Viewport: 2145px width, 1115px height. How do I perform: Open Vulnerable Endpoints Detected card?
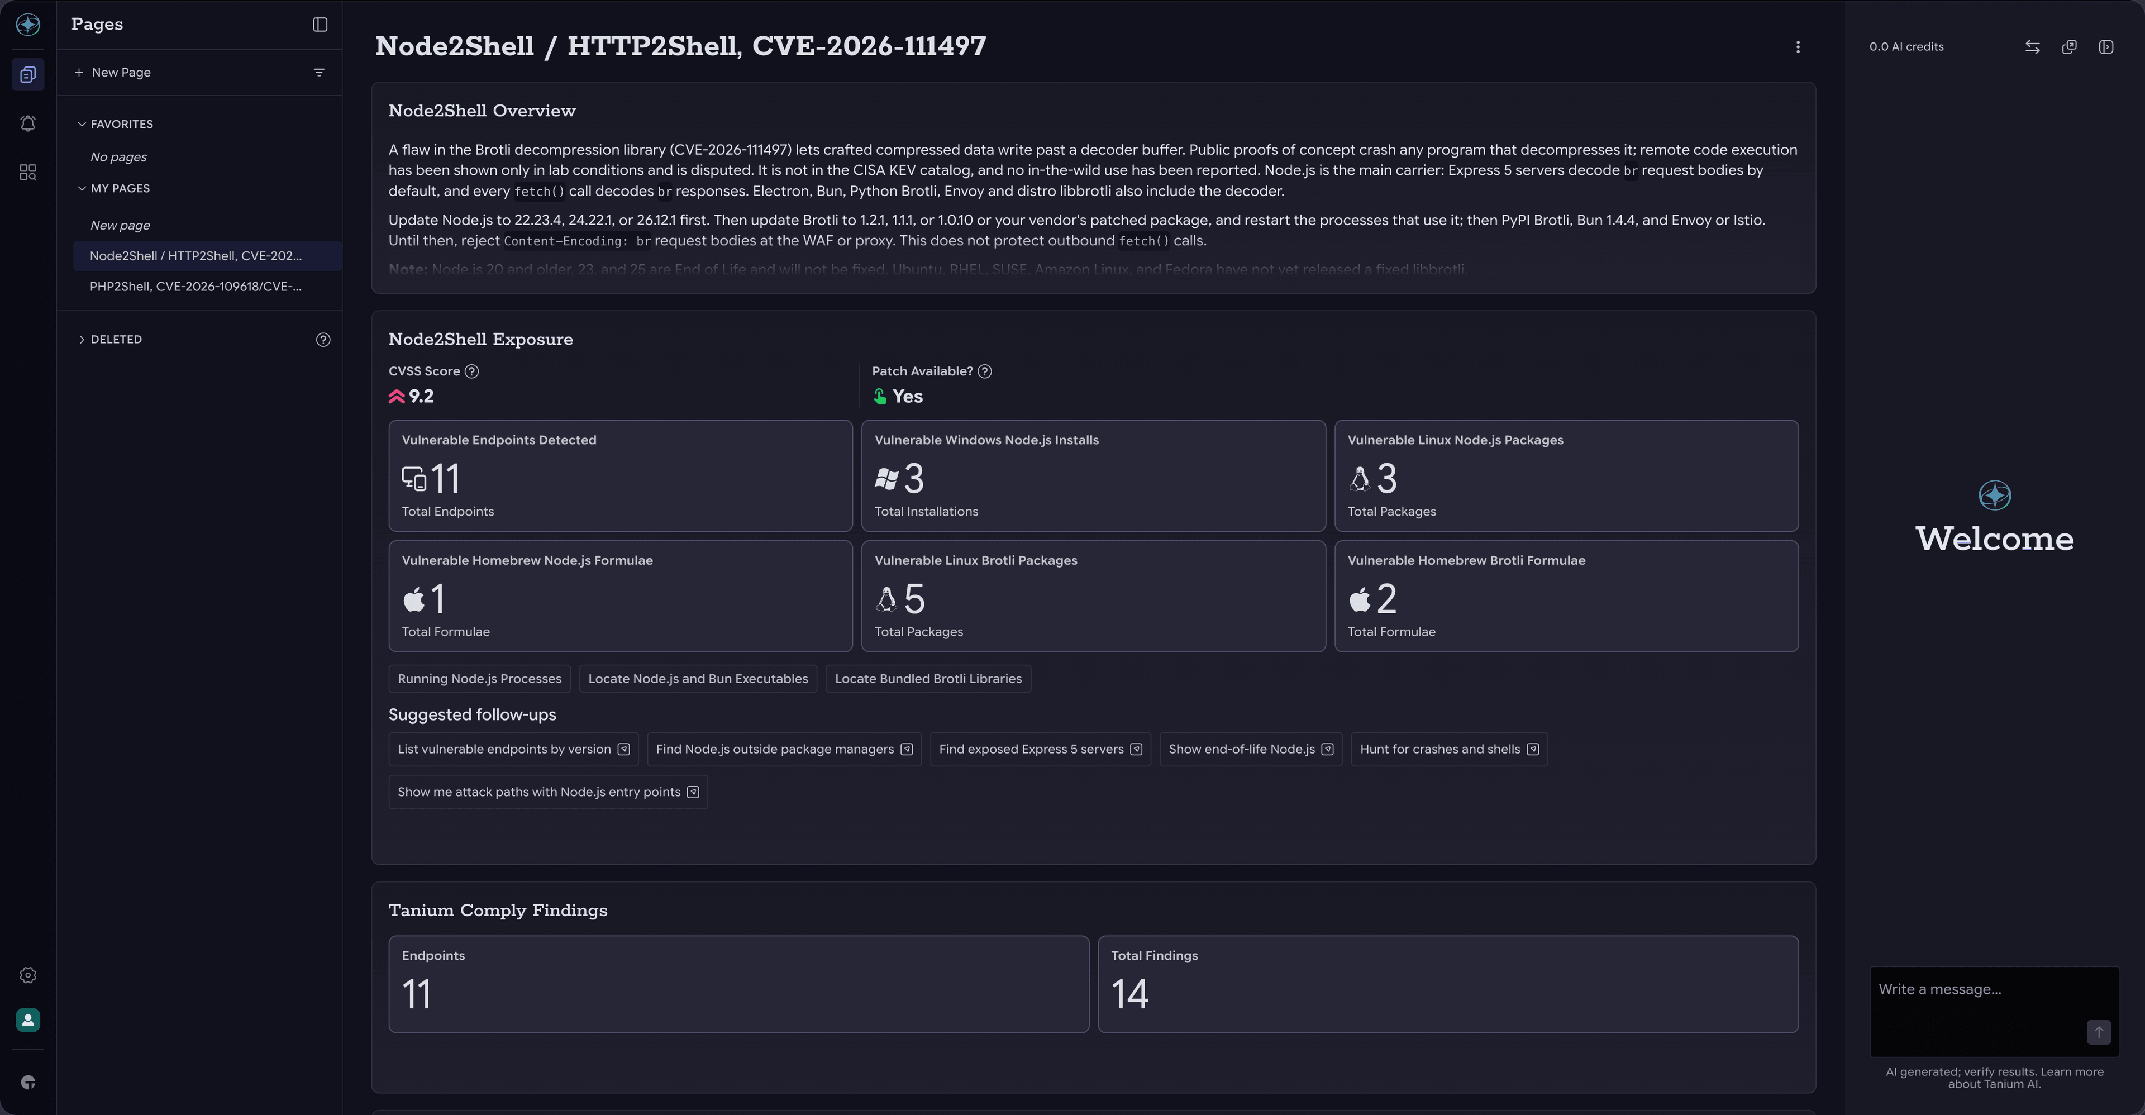click(x=621, y=475)
